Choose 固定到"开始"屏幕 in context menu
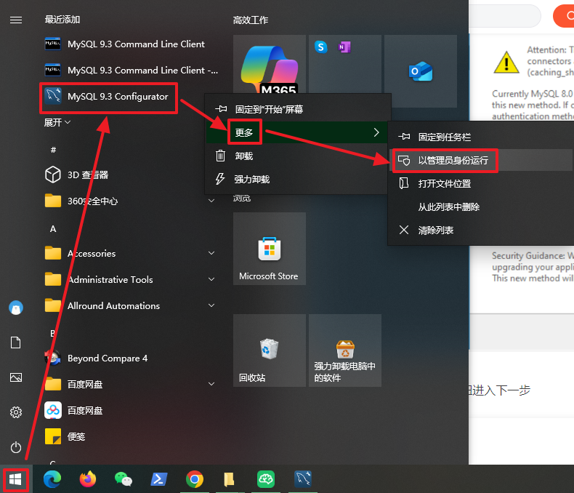This screenshot has width=574, height=493. coord(297,109)
